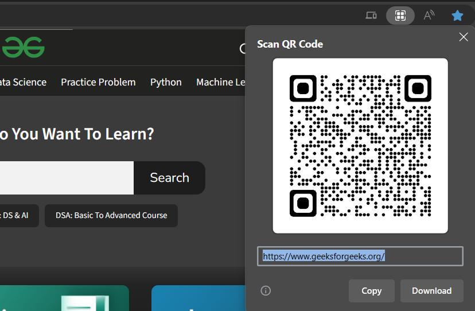This screenshot has width=475, height=311.
Task: Click the QR code generator icon in address bar
Action: (x=400, y=15)
